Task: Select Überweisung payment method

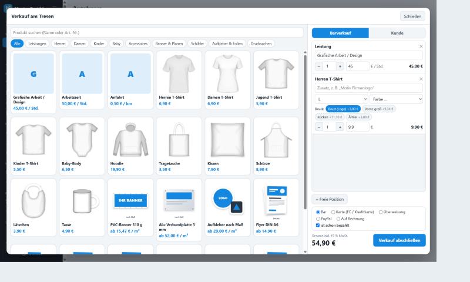Action: pyautogui.click(x=381, y=212)
